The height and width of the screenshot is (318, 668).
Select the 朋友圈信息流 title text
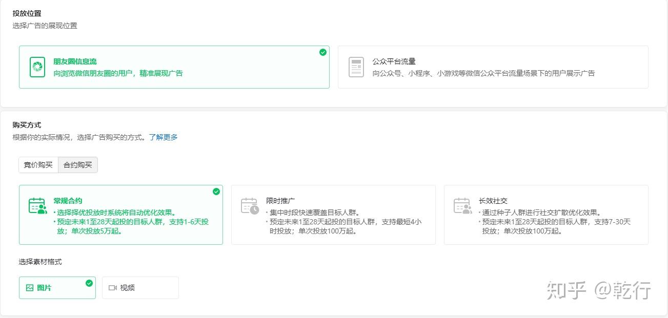click(x=75, y=61)
